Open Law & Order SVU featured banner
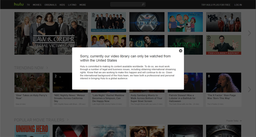Image resolution: width=256 pixels, height=137 pixels. 51,33
